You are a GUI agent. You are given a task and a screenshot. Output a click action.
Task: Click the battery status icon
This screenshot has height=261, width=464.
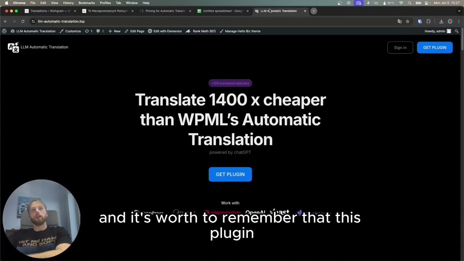pos(418,3)
